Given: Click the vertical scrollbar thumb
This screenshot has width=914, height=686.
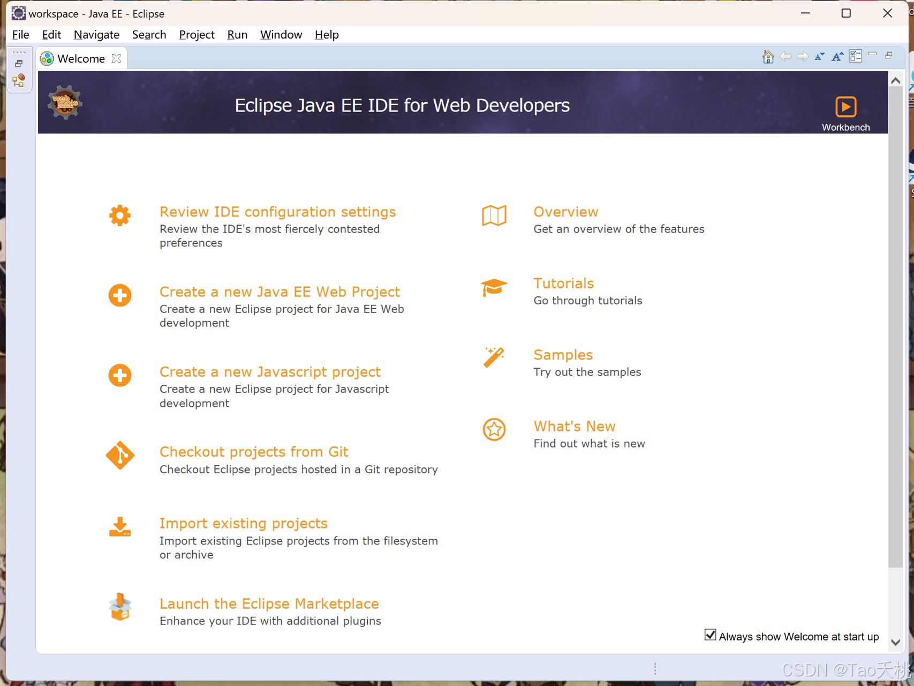Looking at the screenshot, I should click(895, 328).
